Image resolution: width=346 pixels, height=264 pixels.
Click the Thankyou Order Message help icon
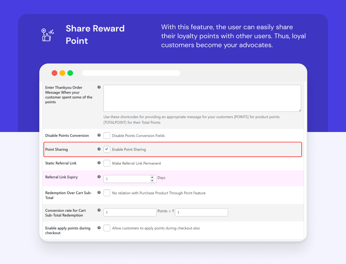(99, 87)
